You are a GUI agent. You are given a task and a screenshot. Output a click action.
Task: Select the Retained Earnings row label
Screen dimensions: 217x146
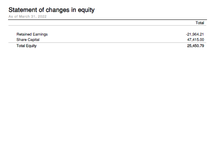(x=32, y=34)
